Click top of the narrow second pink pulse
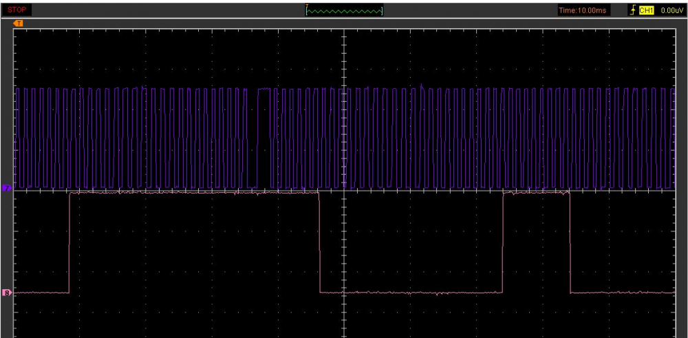This screenshot has width=688, height=338. [x=537, y=193]
